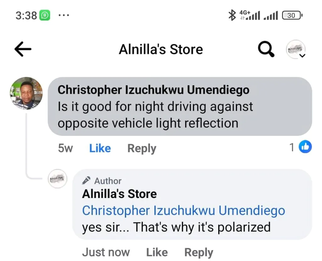Click commenter name Christopher Izuchukwu Umendiego
The height and width of the screenshot is (261, 322).
[x=153, y=90]
